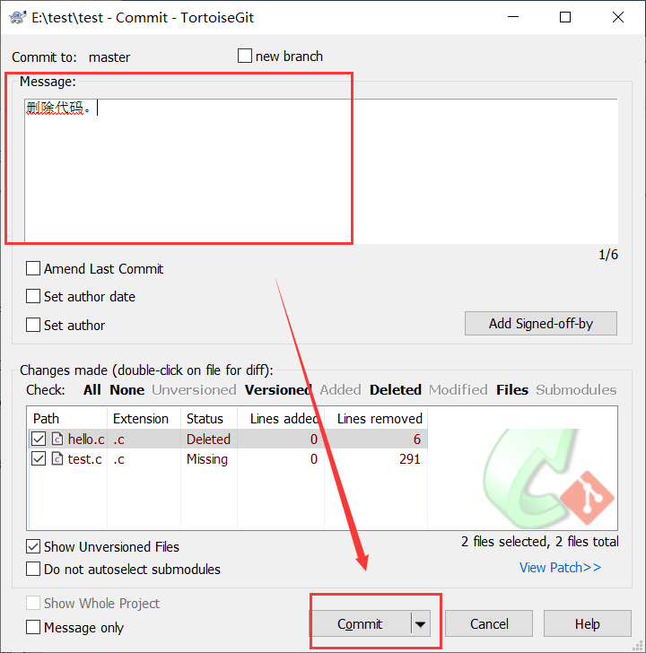The height and width of the screenshot is (653, 646).
Task: Check Versioned files filter
Action: 278,390
